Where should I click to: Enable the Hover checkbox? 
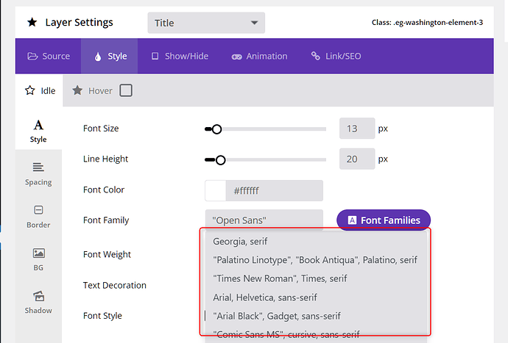click(x=126, y=91)
